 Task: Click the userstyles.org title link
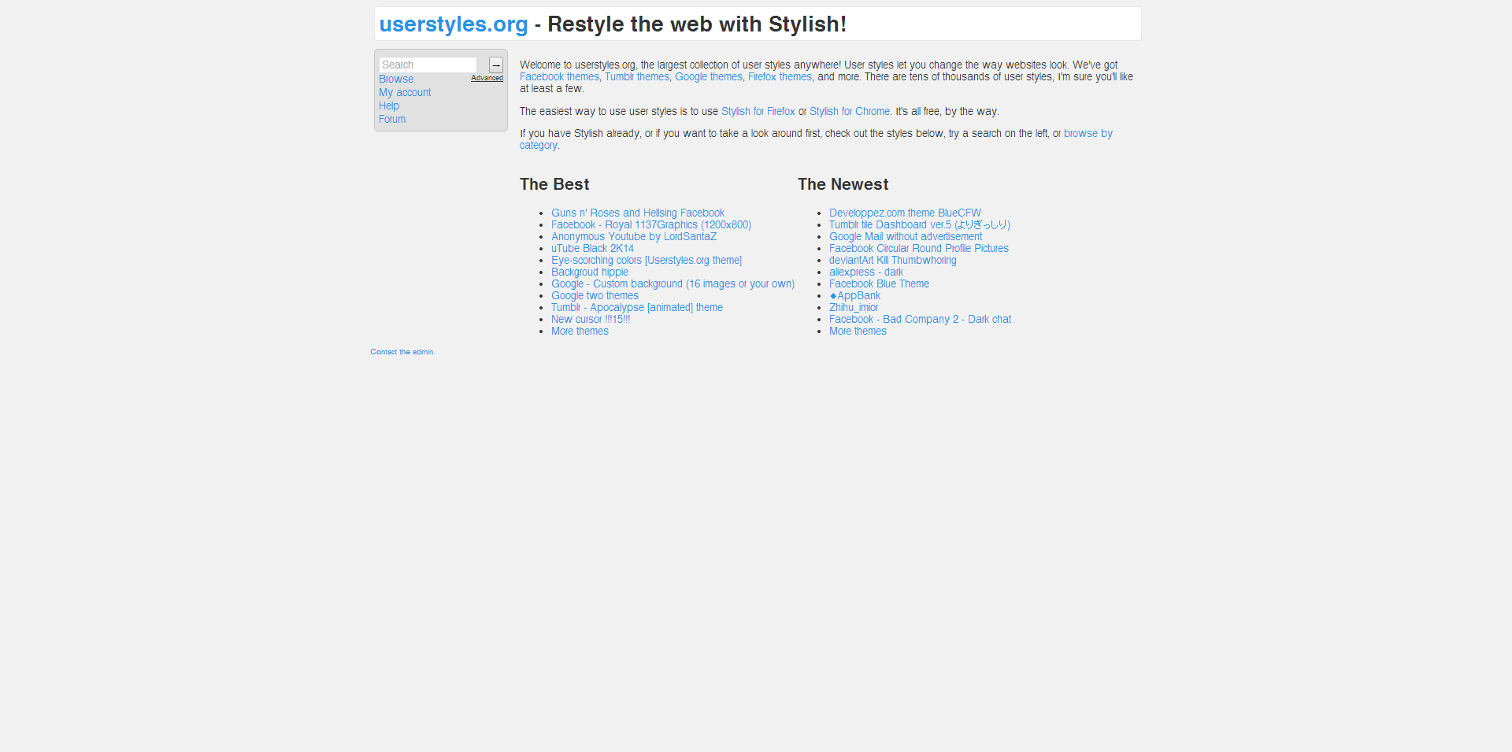[x=454, y=24]
